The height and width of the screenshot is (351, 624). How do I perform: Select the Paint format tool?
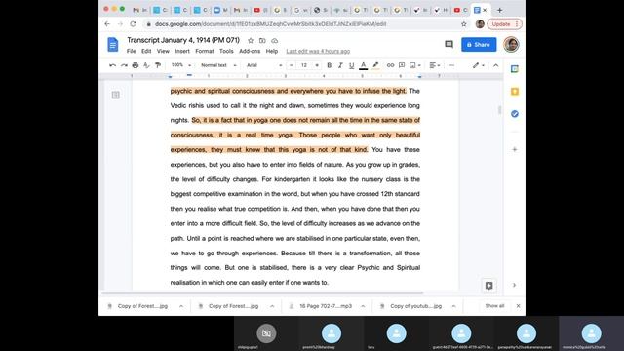pos(158,65)
